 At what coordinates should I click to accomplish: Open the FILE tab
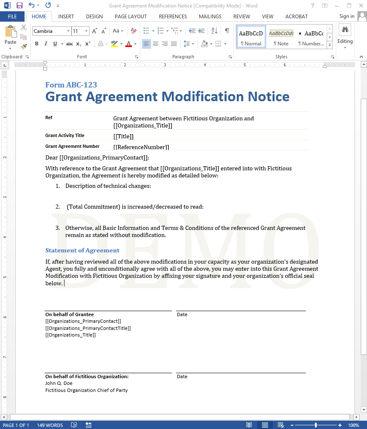pyautogui.click(x=12, y=16)
